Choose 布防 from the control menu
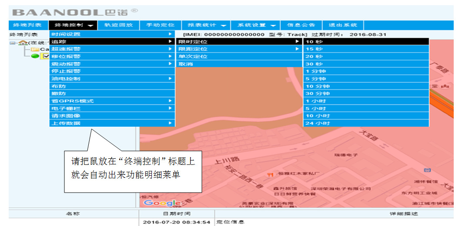Image resolution: width=469 pixels, height=226 pixels. 112,86
